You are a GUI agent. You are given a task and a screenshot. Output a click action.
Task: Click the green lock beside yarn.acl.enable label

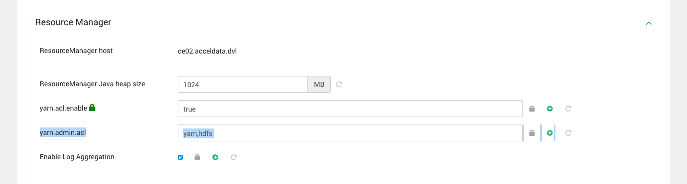[x=92, y=107]
